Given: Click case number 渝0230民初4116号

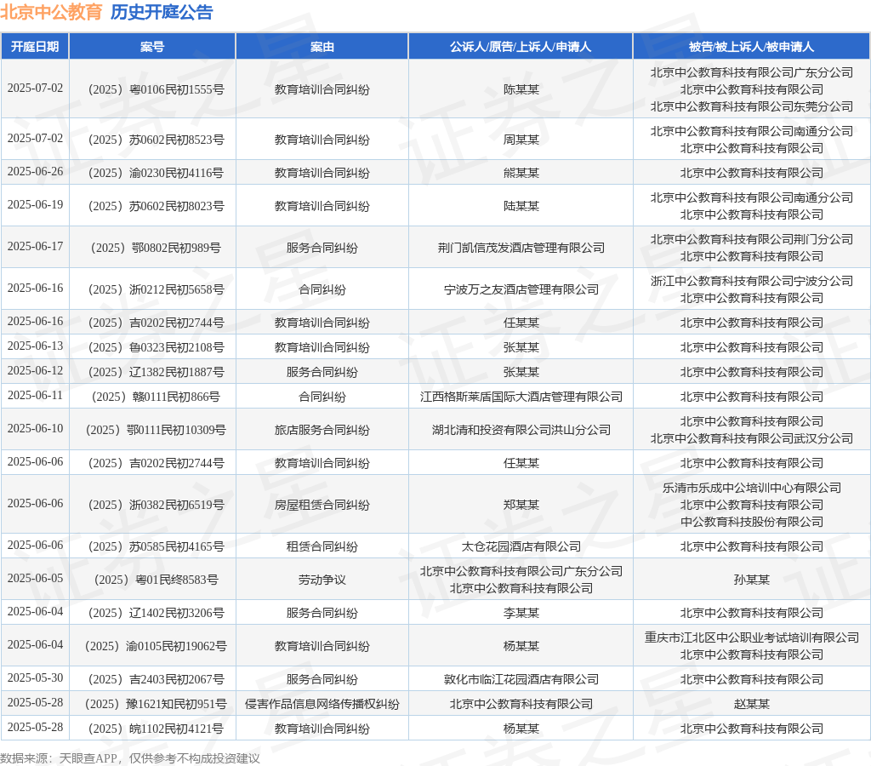Looking at the screenshot, I should point(157,173).
